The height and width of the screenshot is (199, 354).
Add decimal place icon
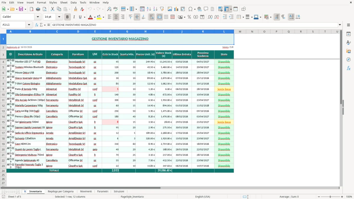click(210, 17)
